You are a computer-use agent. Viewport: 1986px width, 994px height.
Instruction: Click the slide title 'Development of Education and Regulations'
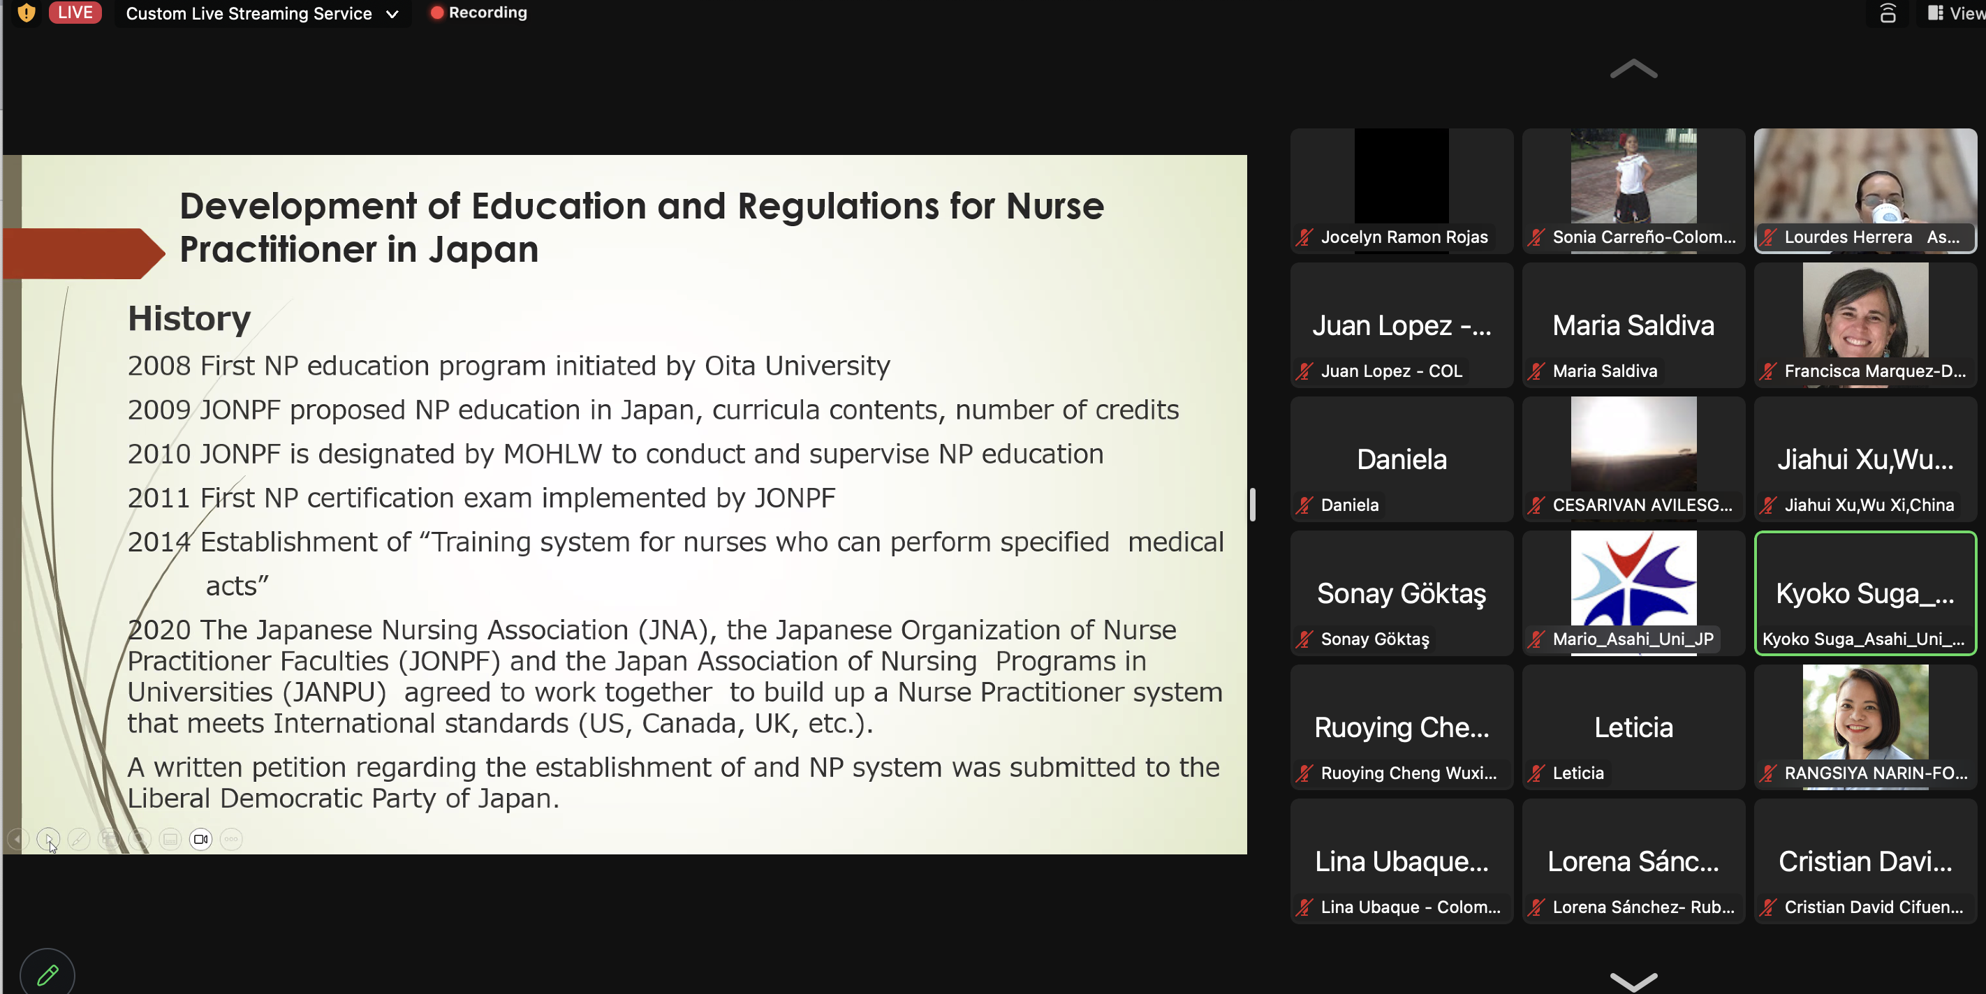point(642,228)
